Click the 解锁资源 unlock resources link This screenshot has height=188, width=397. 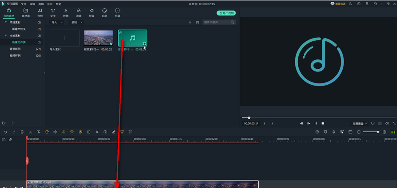(x=338, y=4)
